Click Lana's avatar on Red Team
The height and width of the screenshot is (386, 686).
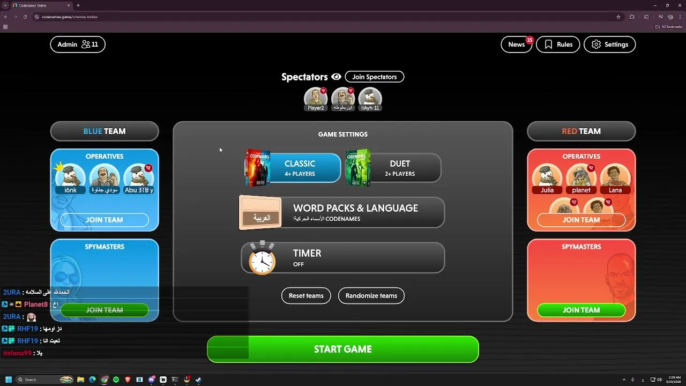(x=615, y=178)
